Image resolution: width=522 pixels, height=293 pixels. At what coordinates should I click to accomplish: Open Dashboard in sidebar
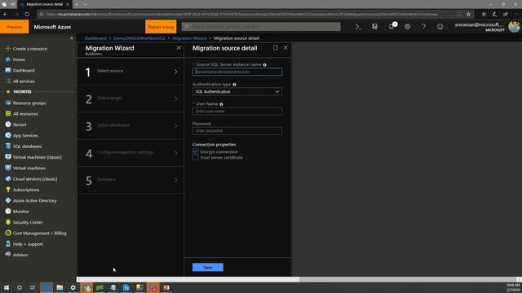(24, 71)
